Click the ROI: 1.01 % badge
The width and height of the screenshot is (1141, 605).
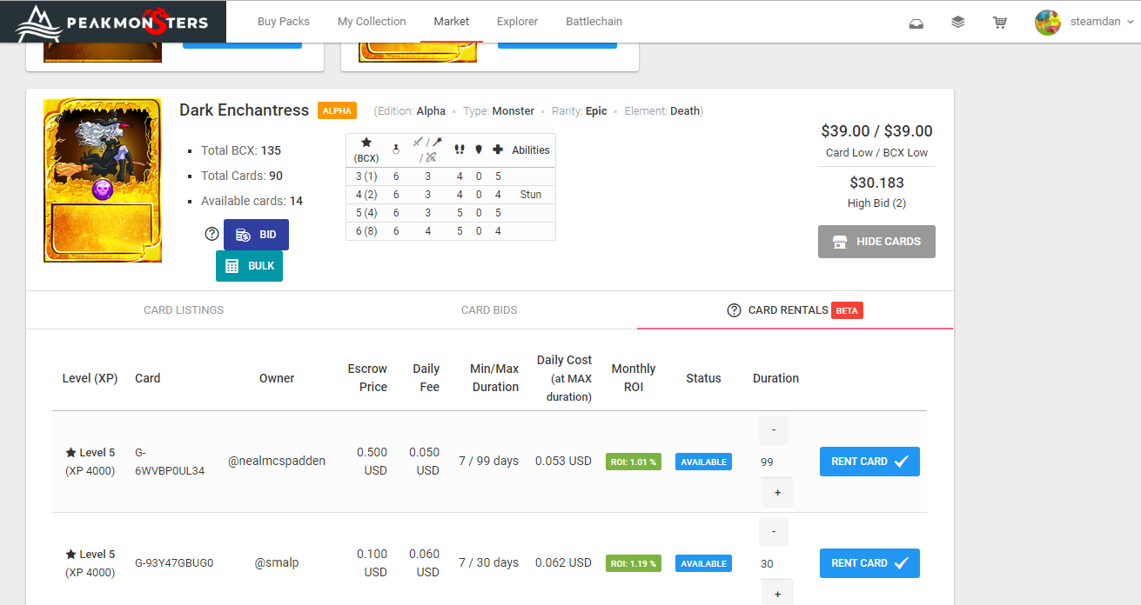point(634,462)
